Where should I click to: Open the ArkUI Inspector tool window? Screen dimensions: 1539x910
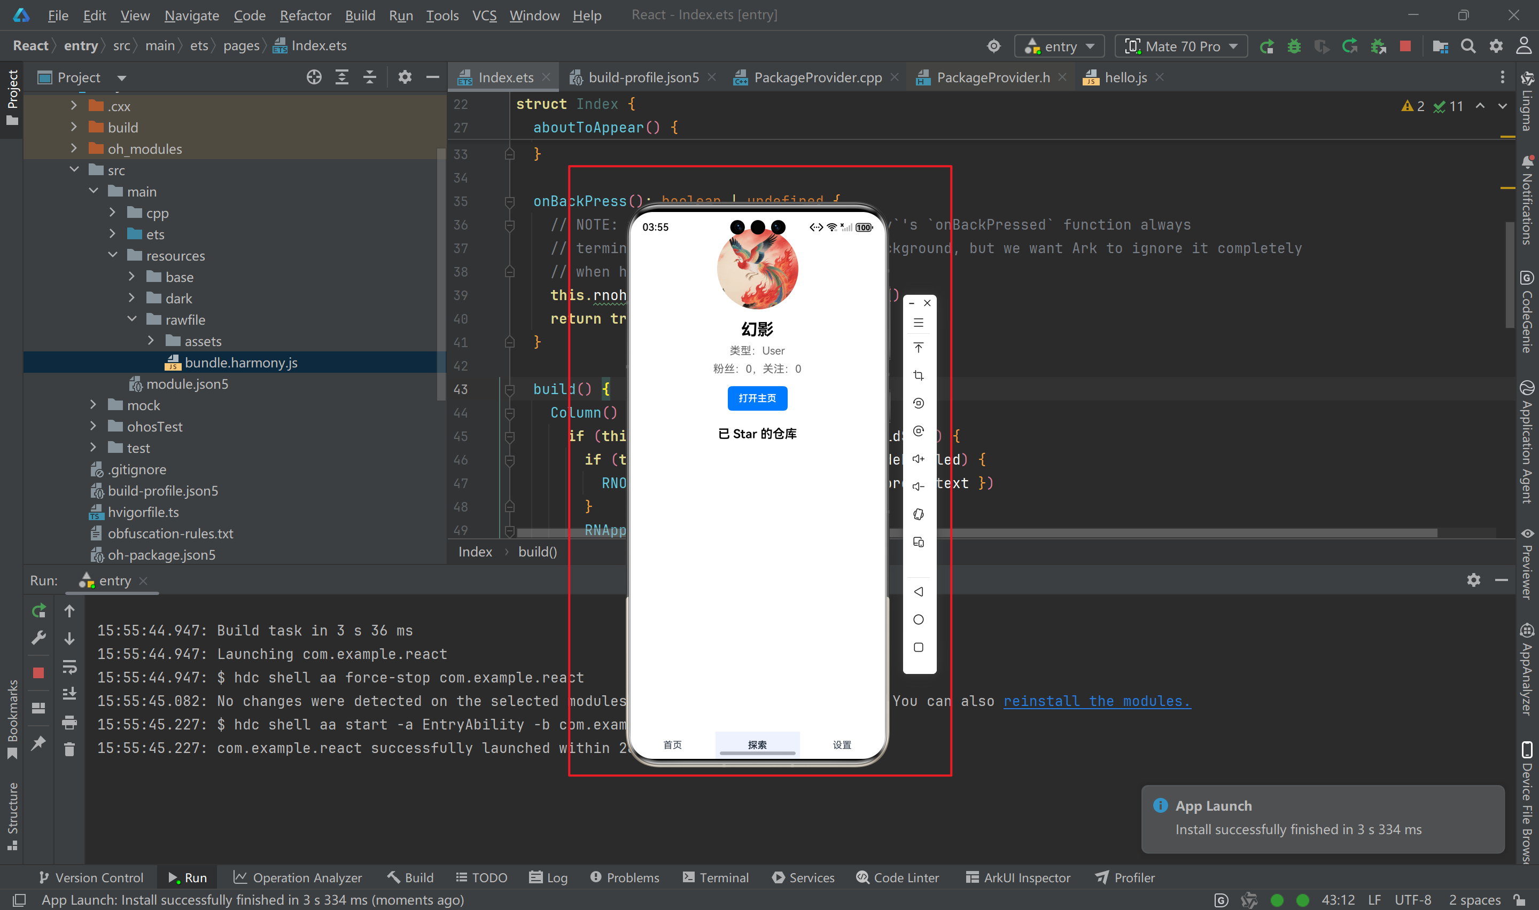point(1017,877)
